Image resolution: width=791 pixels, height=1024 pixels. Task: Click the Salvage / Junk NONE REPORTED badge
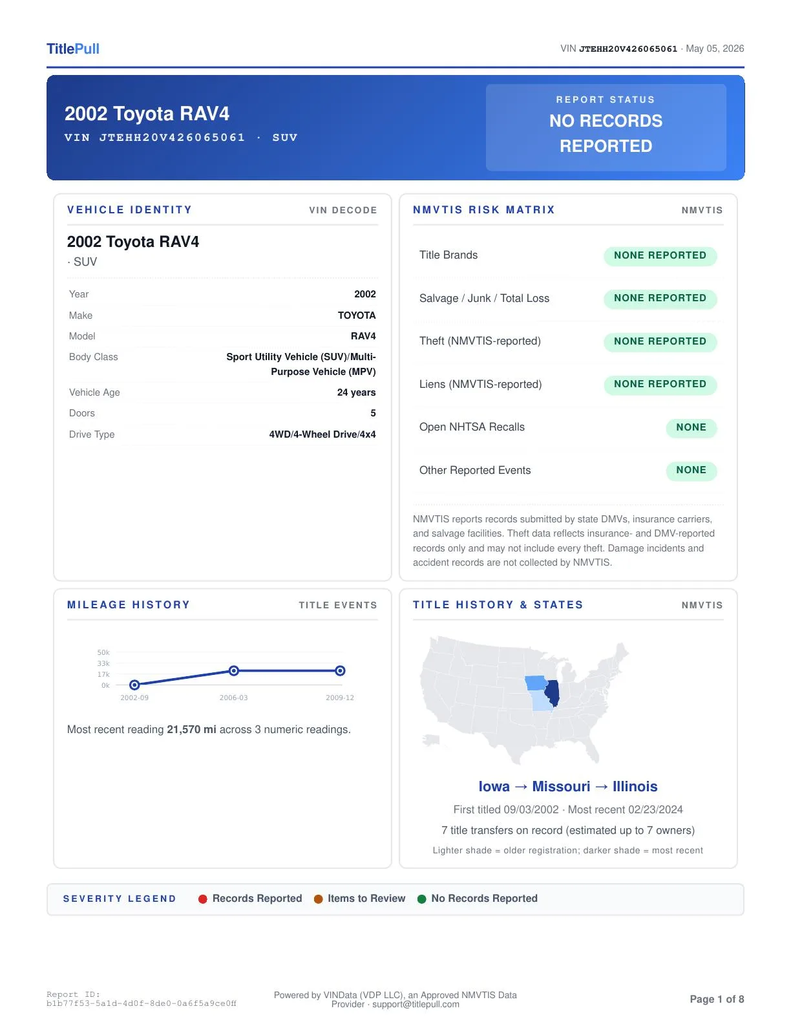[x=660, y=298]
